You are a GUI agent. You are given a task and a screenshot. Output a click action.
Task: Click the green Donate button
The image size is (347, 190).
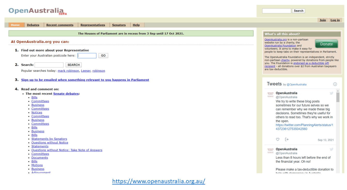click(326, 44)
